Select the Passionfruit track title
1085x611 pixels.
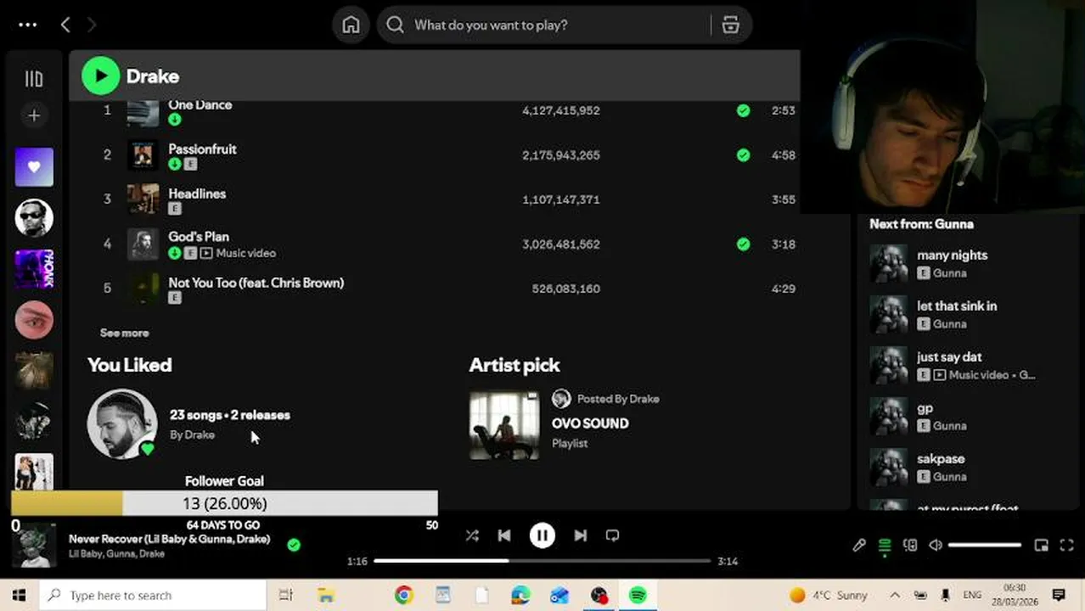click(202, 149)
